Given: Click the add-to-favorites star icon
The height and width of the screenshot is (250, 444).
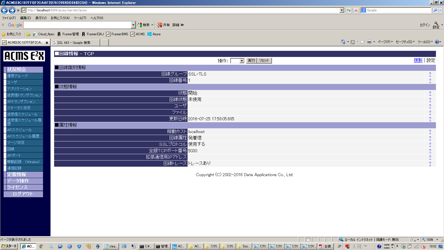Looking at the screenshot, I should tap(28, 34).
